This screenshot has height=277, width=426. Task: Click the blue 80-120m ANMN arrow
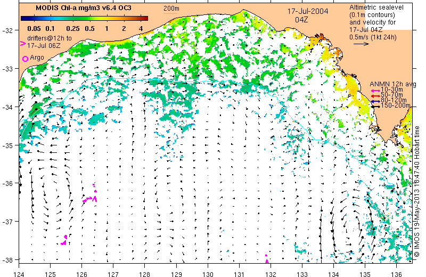(375, 101)
